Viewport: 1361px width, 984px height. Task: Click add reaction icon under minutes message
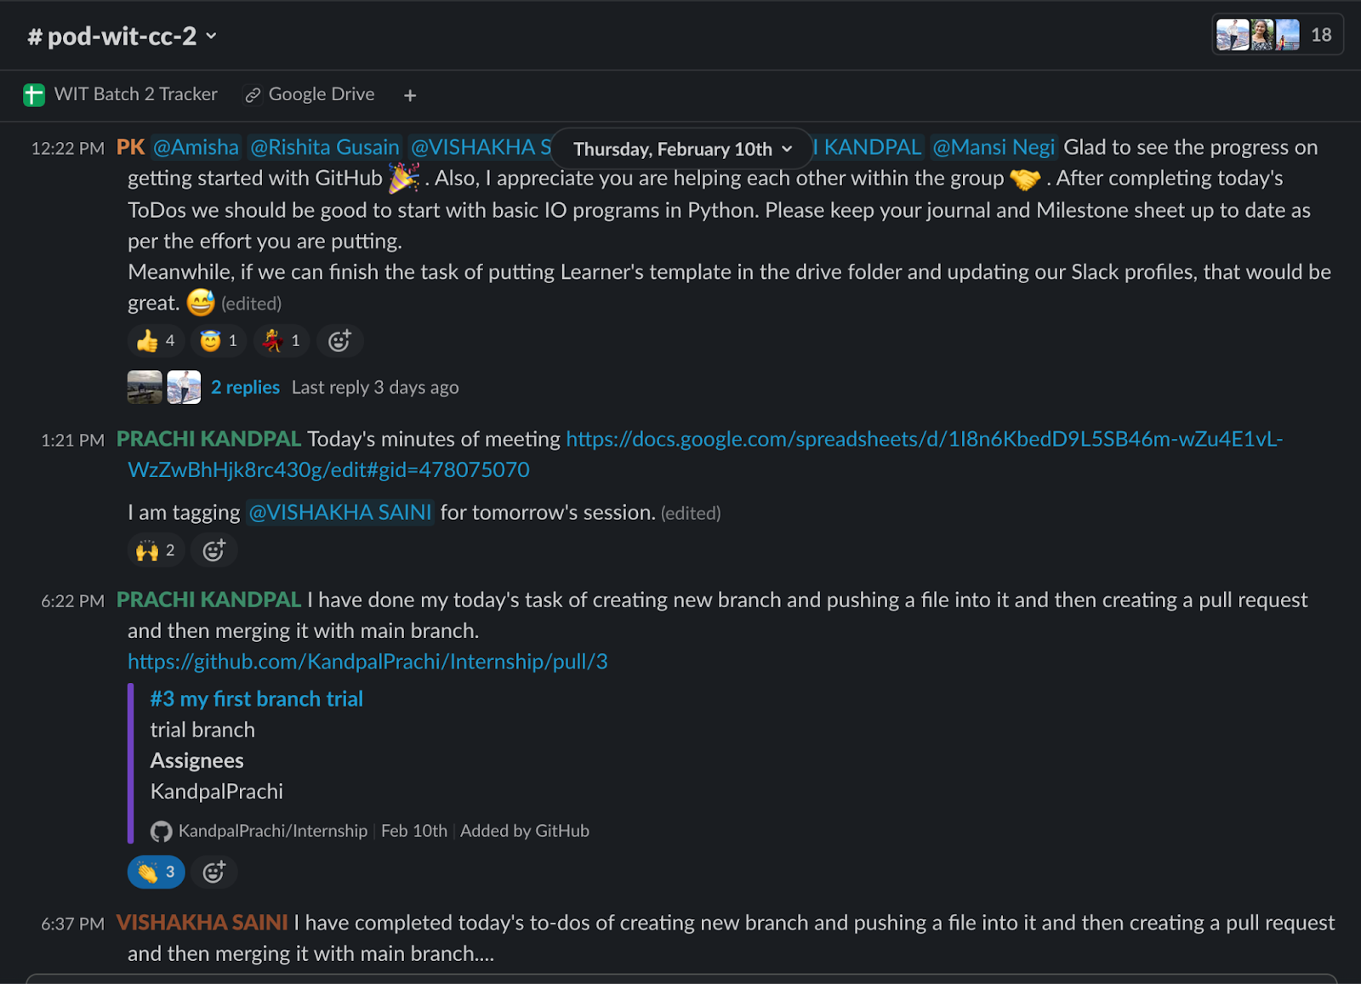point(214,550)
